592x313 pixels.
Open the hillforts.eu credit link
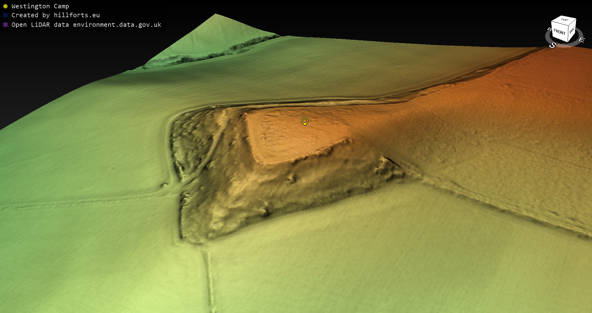[77, 15]
